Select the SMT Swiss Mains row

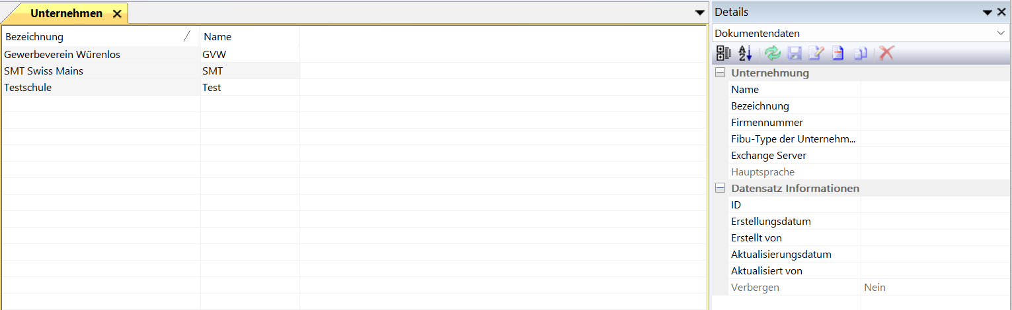[x=151, y=71]
